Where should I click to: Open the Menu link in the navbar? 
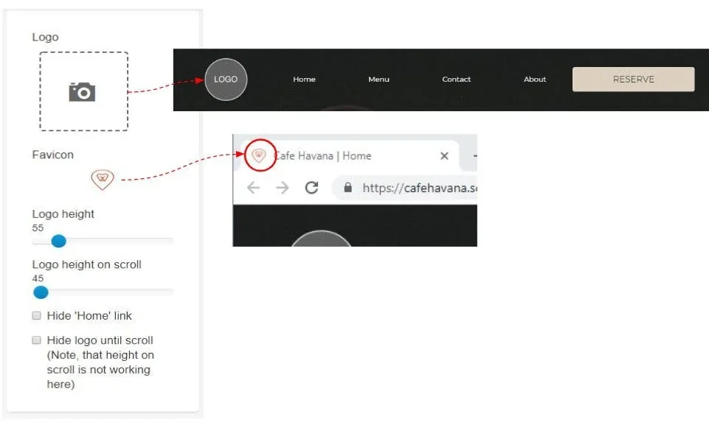click(x=379, y=80)
